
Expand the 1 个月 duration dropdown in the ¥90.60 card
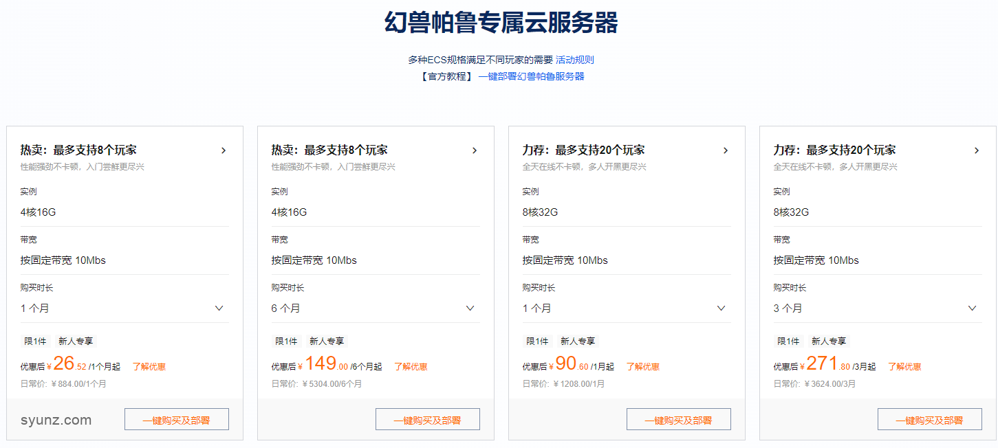[x=627, y=309]
